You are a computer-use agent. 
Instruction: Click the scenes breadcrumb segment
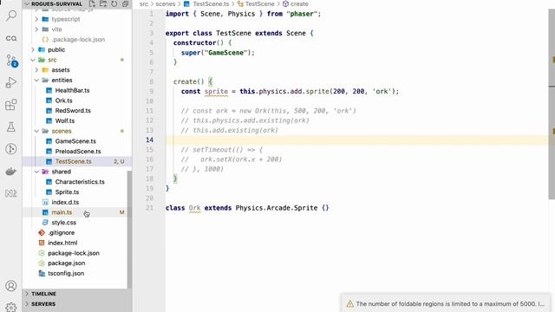(x=166, y=3)
